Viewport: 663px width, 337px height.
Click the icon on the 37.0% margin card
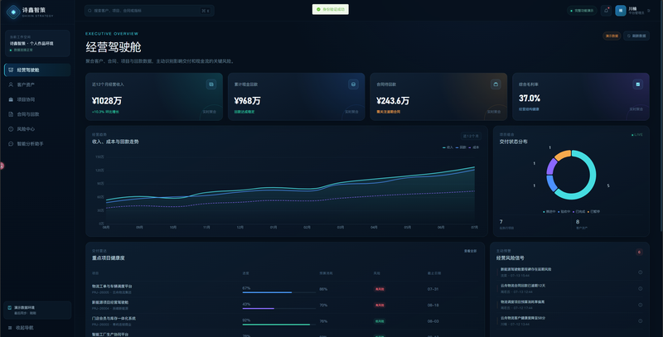pos(637,84)
